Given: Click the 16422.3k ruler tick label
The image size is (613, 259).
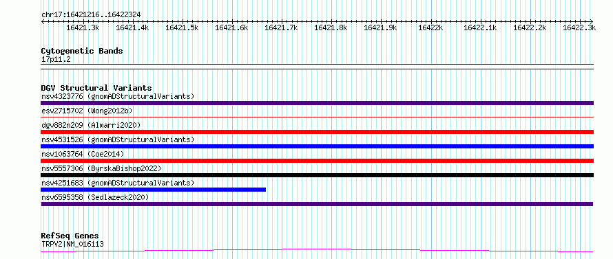Looking at the screenshot, I should (x=579, y=27).
